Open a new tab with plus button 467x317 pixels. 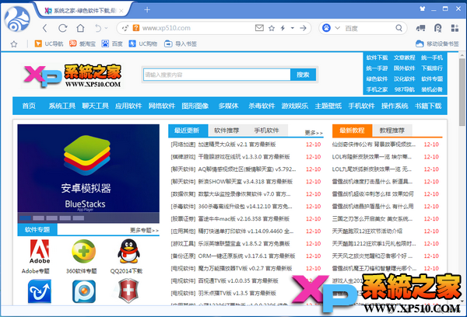(x=147, y=10)
